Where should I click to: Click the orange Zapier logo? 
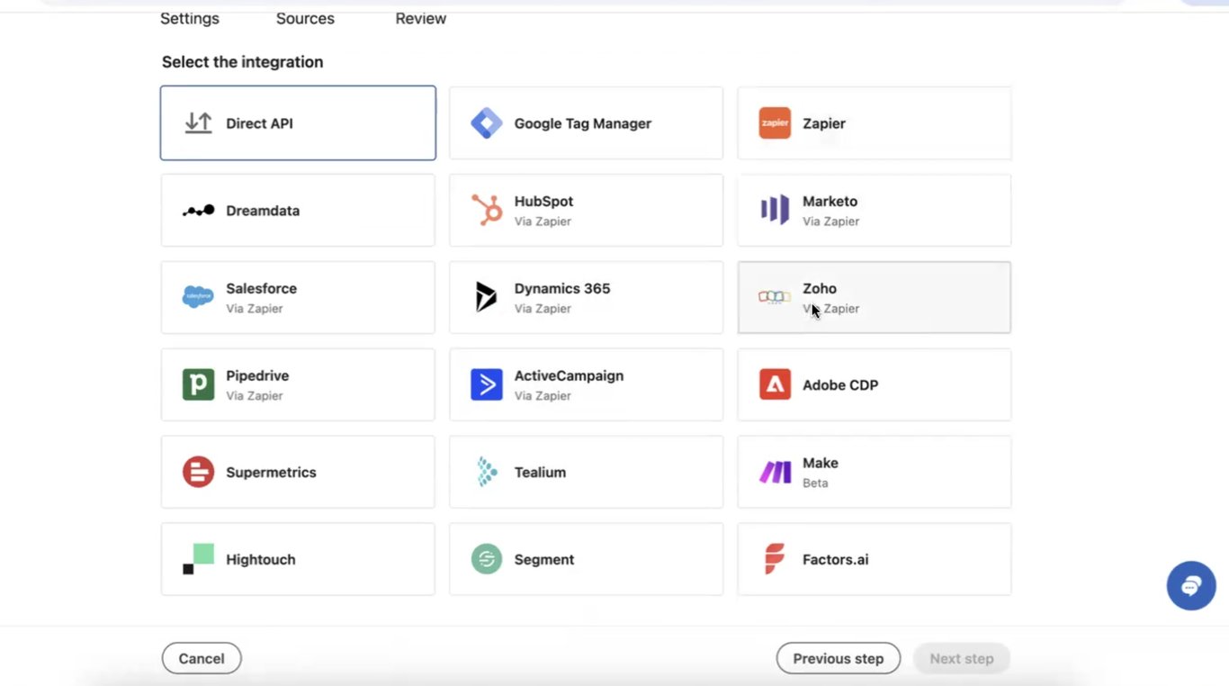[775, 123]
